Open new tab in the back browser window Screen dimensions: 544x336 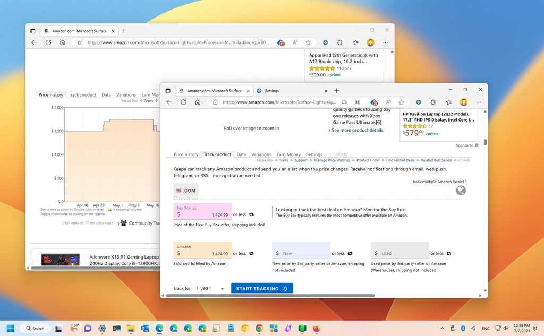point(124,31)
